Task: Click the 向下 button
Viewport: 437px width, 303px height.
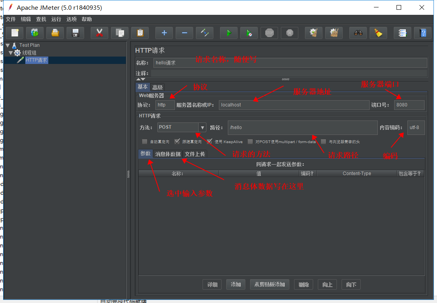Action: (x=351, y=285)
